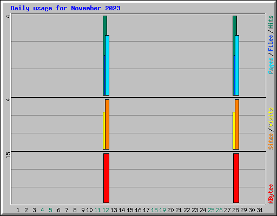The image size is (277, 216).
Task: Click the yellow Visits bar for day 28
Action: [x=234, y=131]
